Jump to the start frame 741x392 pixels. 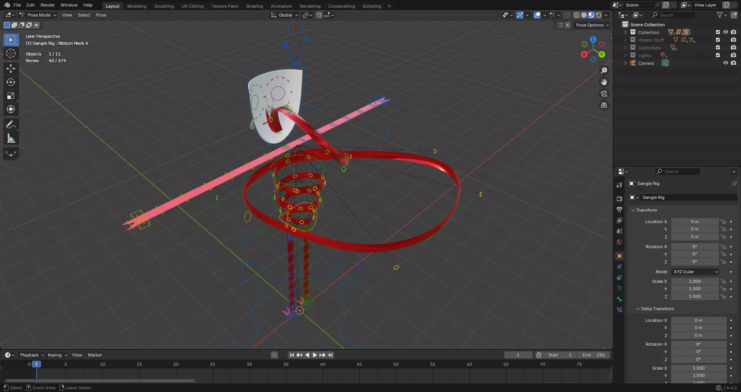tap(292, 355)
